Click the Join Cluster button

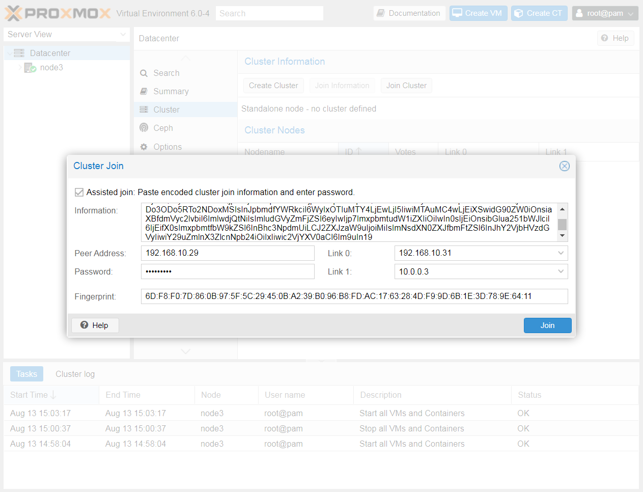click(x=406, y=86)
